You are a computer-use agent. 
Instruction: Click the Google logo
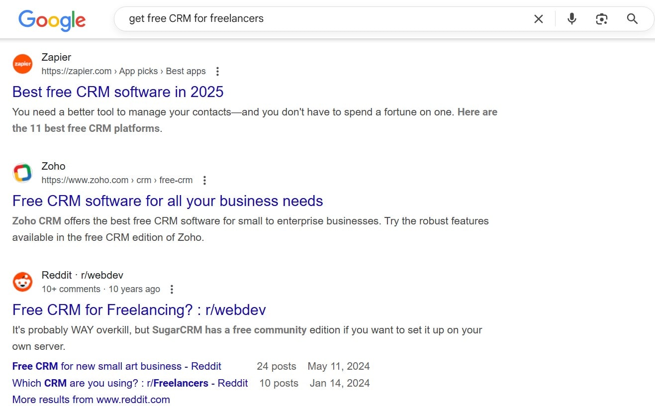click(x=52, y=20)
